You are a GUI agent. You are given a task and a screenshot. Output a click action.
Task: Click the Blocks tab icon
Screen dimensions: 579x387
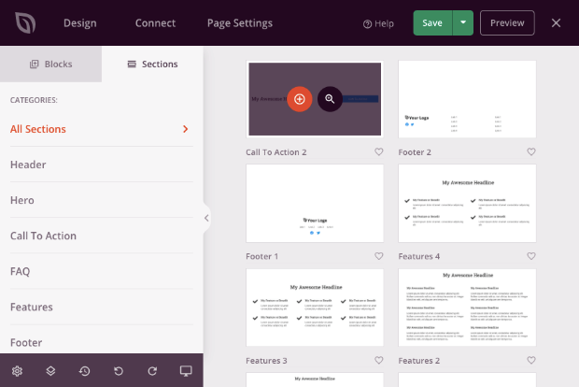click(34, 64)
